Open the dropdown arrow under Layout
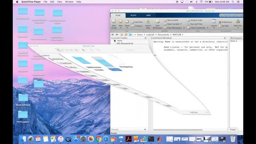 pos(214,28)
